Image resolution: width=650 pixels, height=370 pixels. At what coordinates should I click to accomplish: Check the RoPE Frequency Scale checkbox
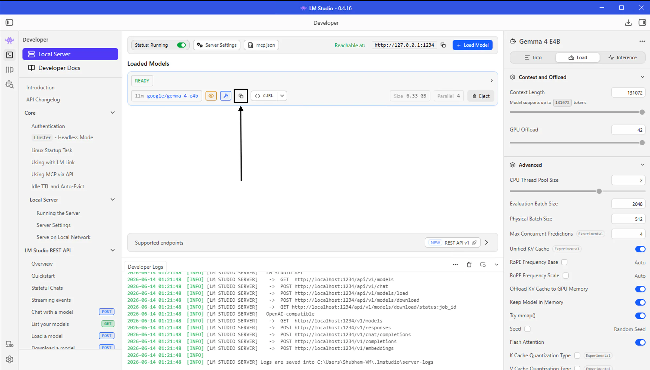click(565, 275)
